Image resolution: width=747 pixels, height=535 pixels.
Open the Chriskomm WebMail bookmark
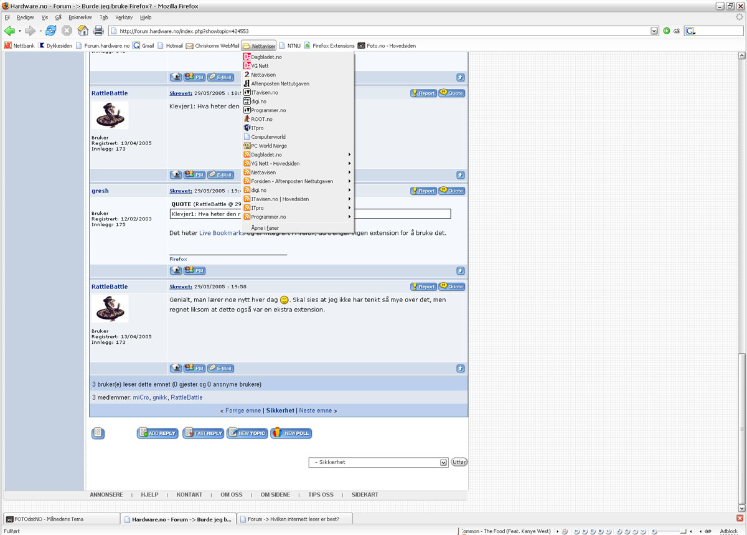[212, 45]
